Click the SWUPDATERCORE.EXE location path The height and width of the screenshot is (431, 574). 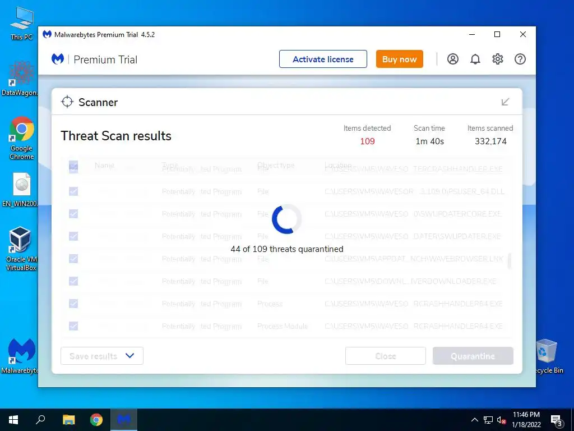tap(413, 214)
